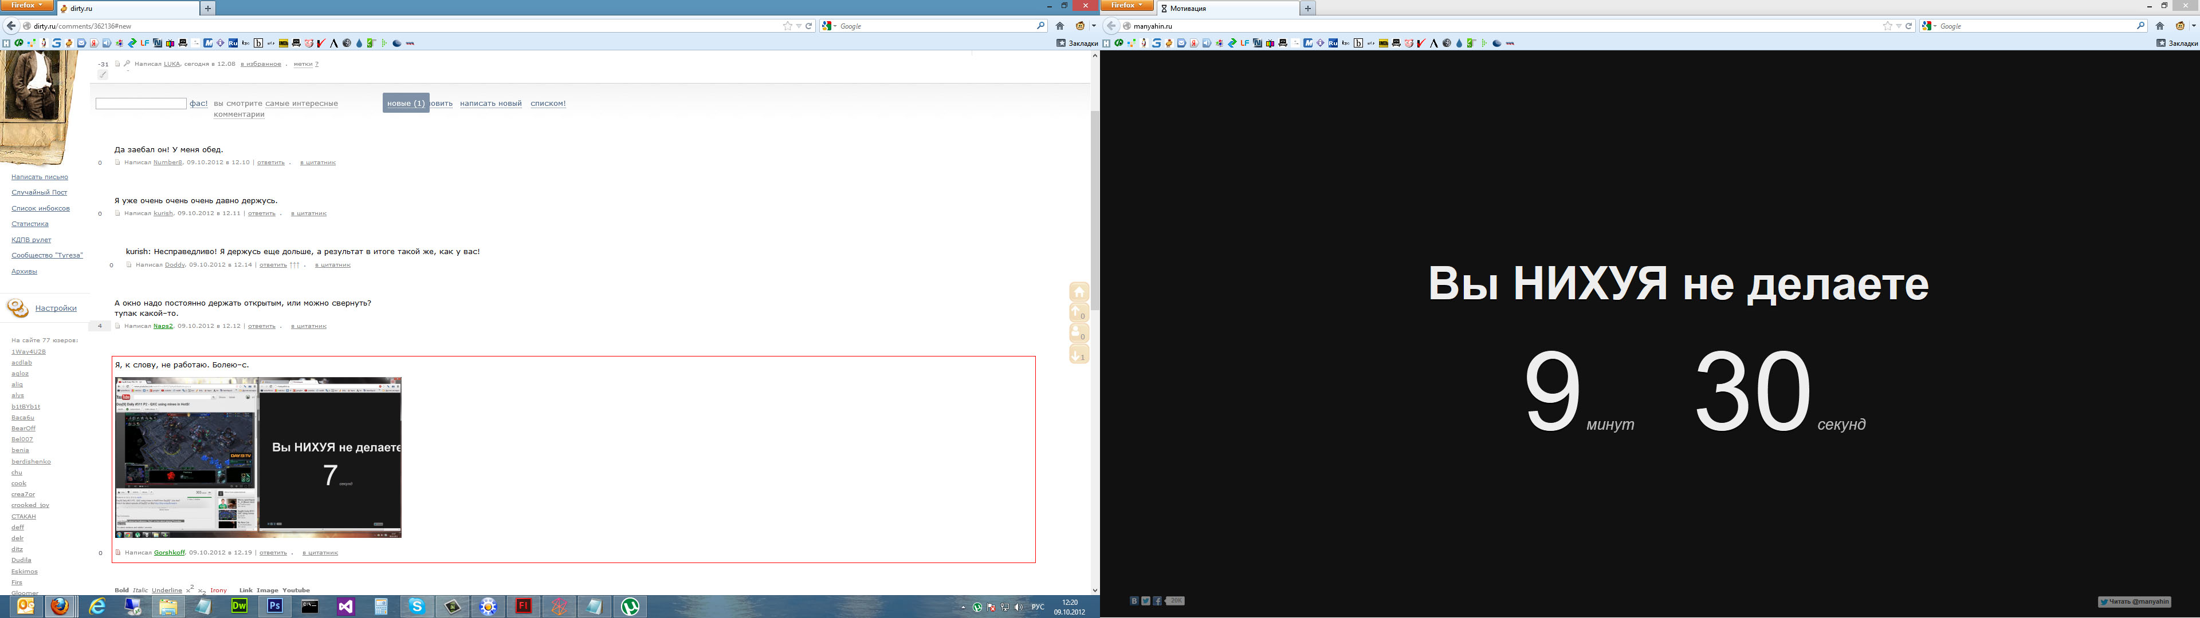2200x618 pixels.
Task: Open URL history dropdown in left address bar
Action: (x=799, y=26)
